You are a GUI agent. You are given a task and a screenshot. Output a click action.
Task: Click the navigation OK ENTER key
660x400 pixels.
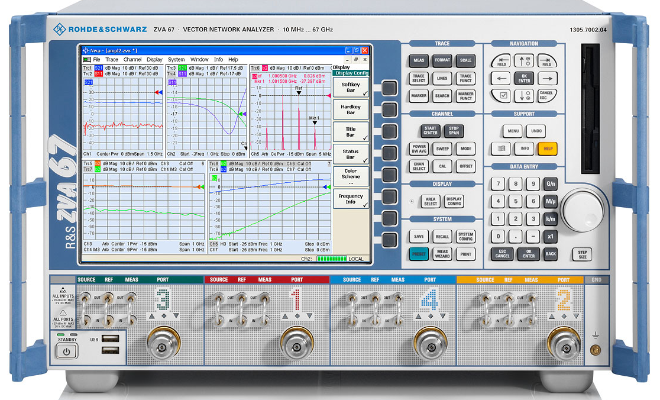(524, 78)
